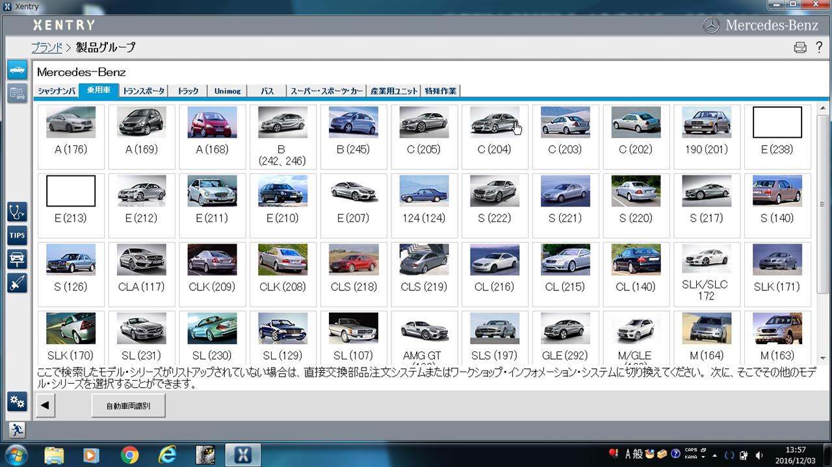Open the Unimog tab

coord(227,91)
